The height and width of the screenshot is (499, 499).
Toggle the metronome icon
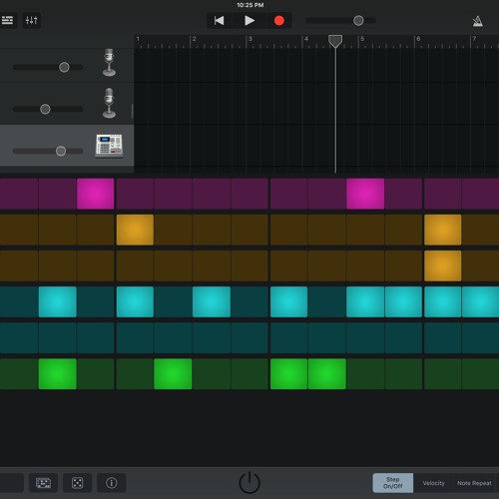pos(478,21)
